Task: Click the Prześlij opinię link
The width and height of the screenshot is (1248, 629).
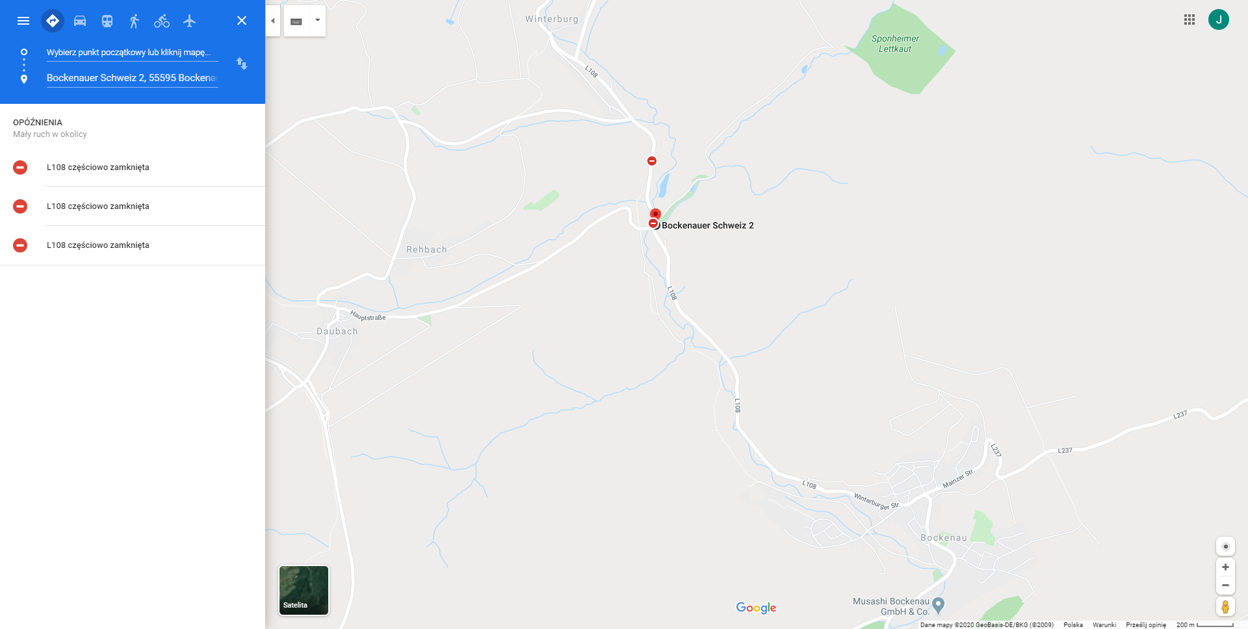Action: click(x=1146, y=624)
